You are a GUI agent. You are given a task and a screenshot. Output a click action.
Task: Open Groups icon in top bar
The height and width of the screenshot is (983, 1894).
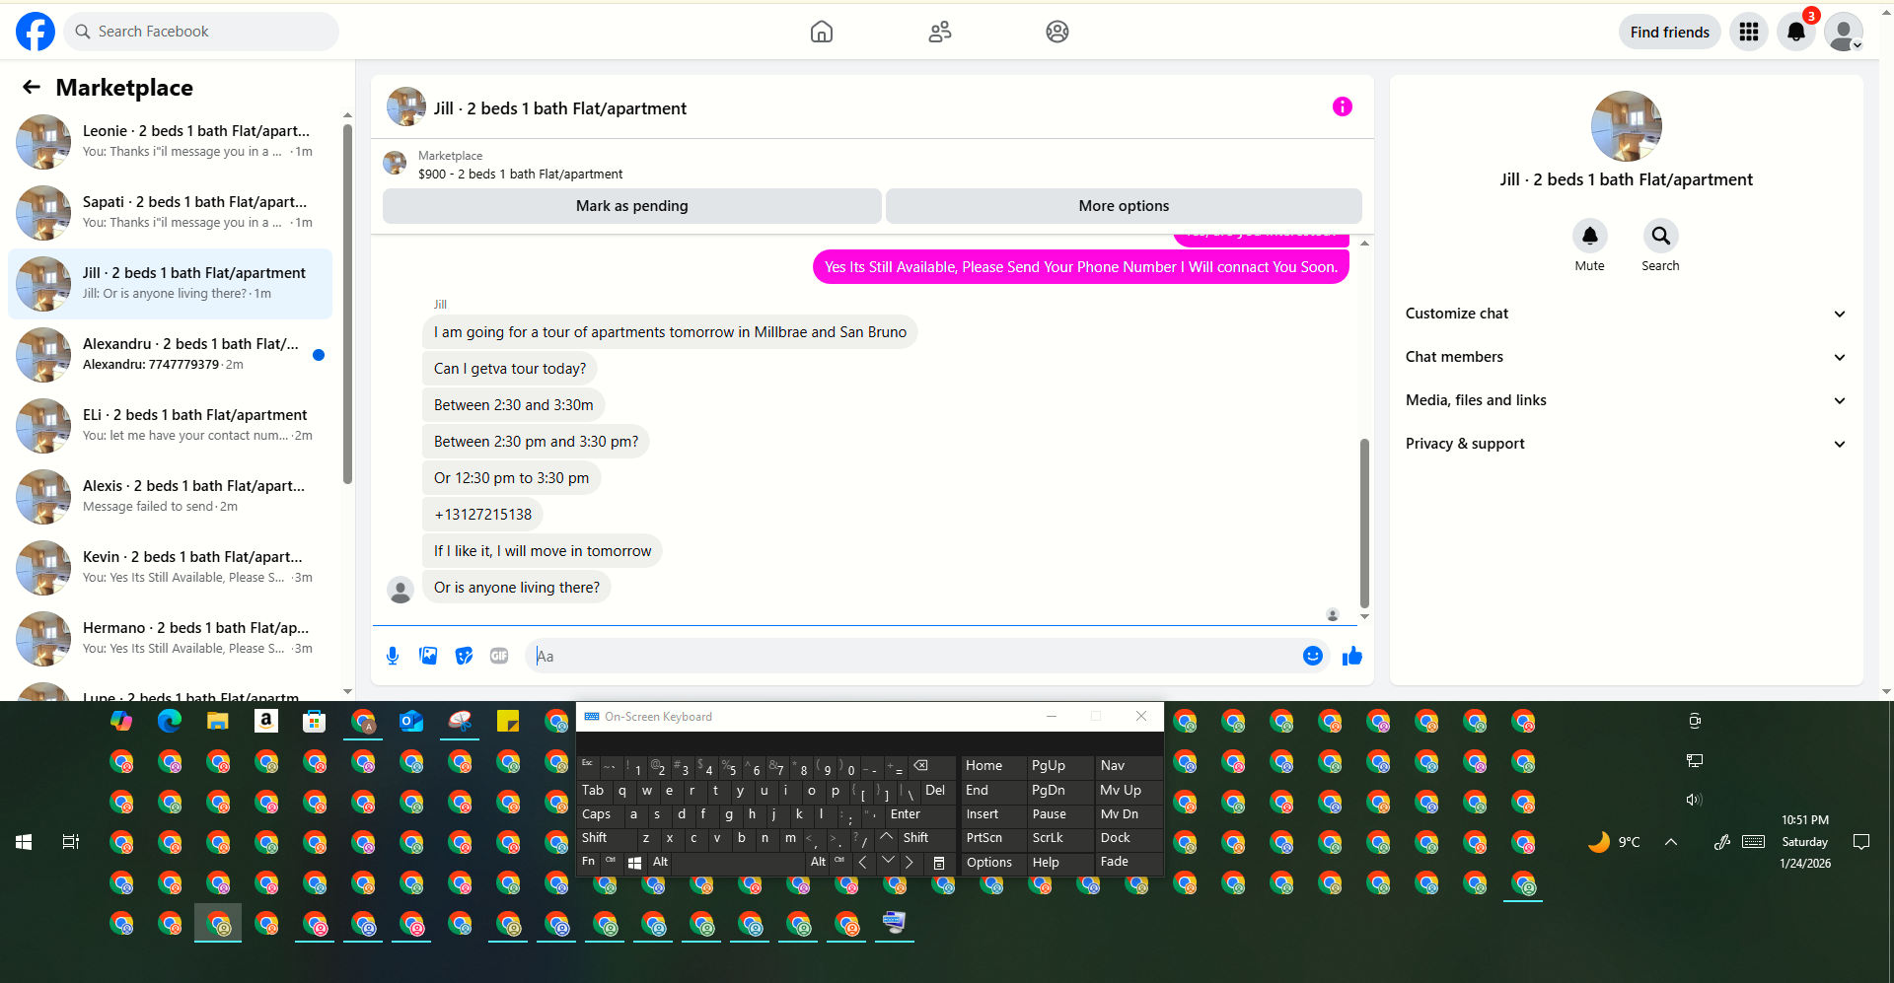(x=1057, y=32)
